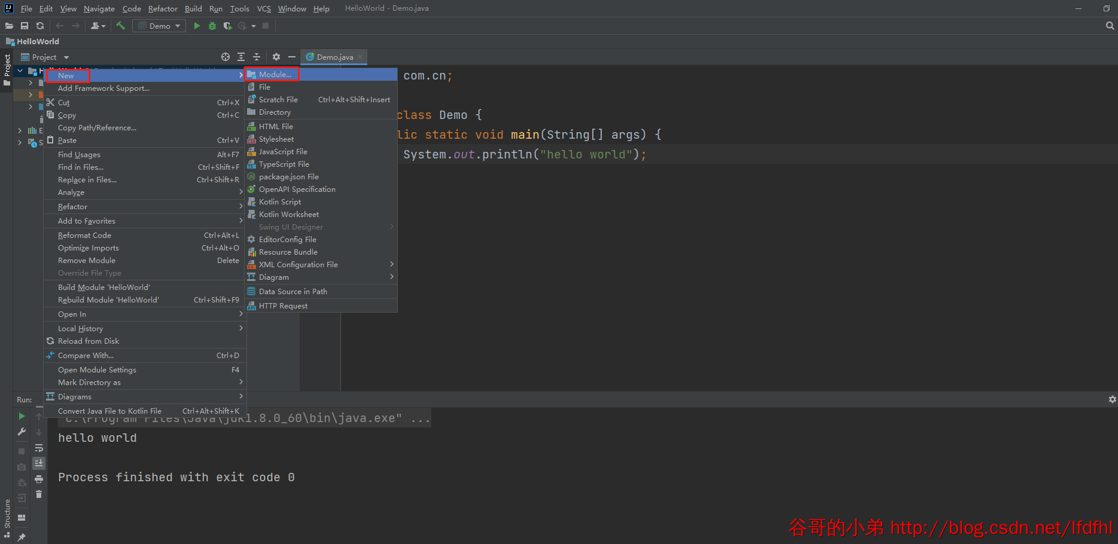1118x544 pixels.
Task: Click Add Framework Support...
Action: 145,88
